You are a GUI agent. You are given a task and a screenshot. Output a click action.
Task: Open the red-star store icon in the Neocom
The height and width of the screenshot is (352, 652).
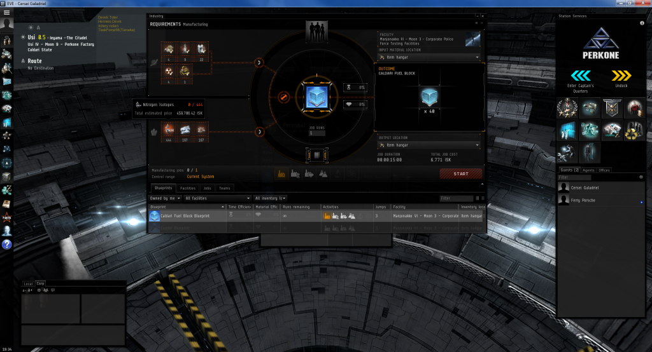pyautogui.click(x=6, y=217)
